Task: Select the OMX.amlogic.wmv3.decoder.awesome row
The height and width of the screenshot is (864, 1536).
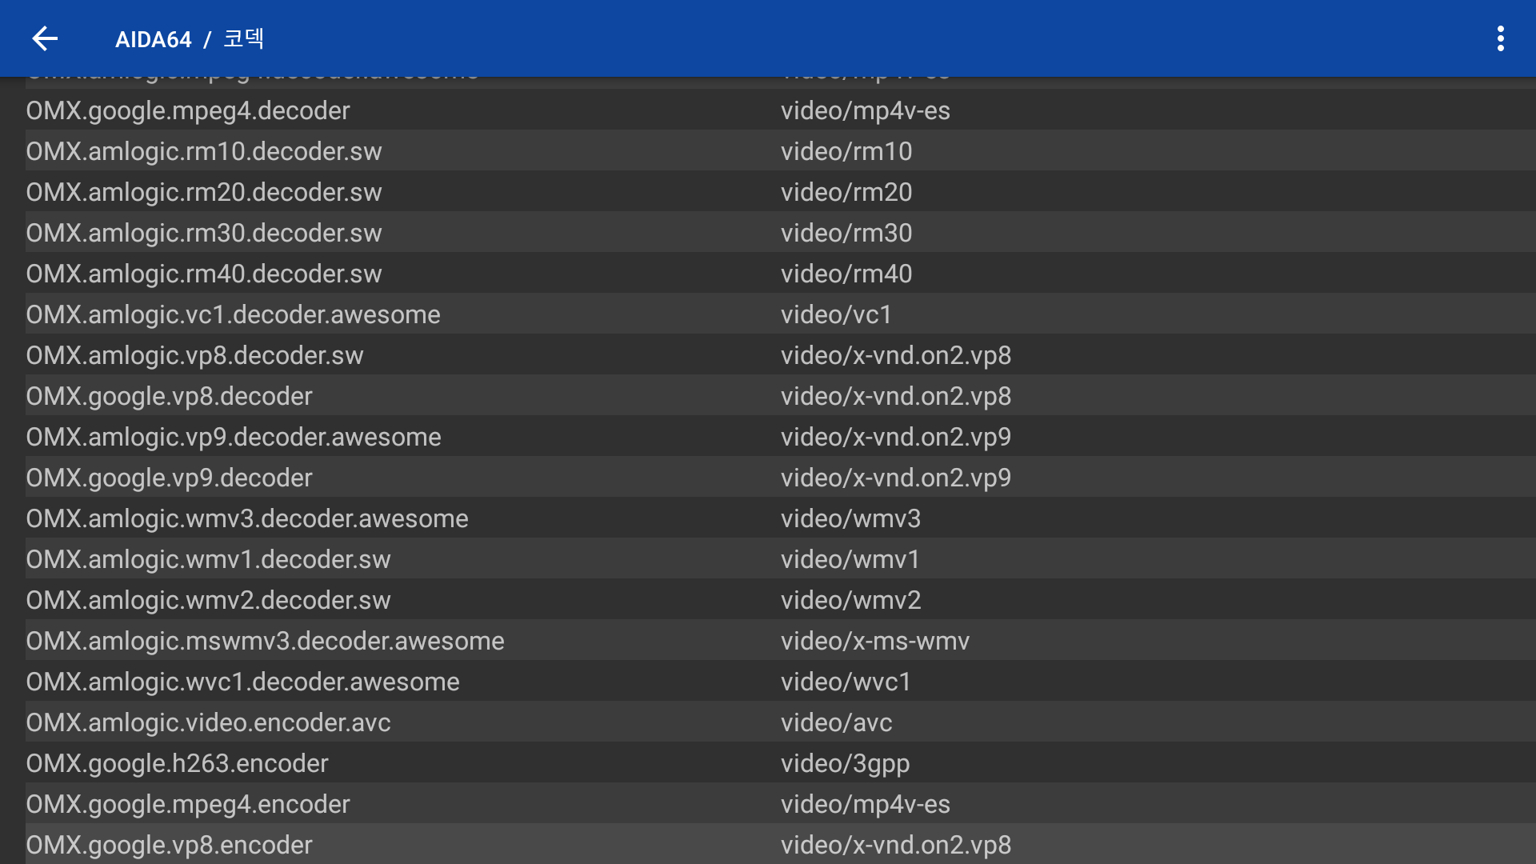Action: tap(247, 518)
